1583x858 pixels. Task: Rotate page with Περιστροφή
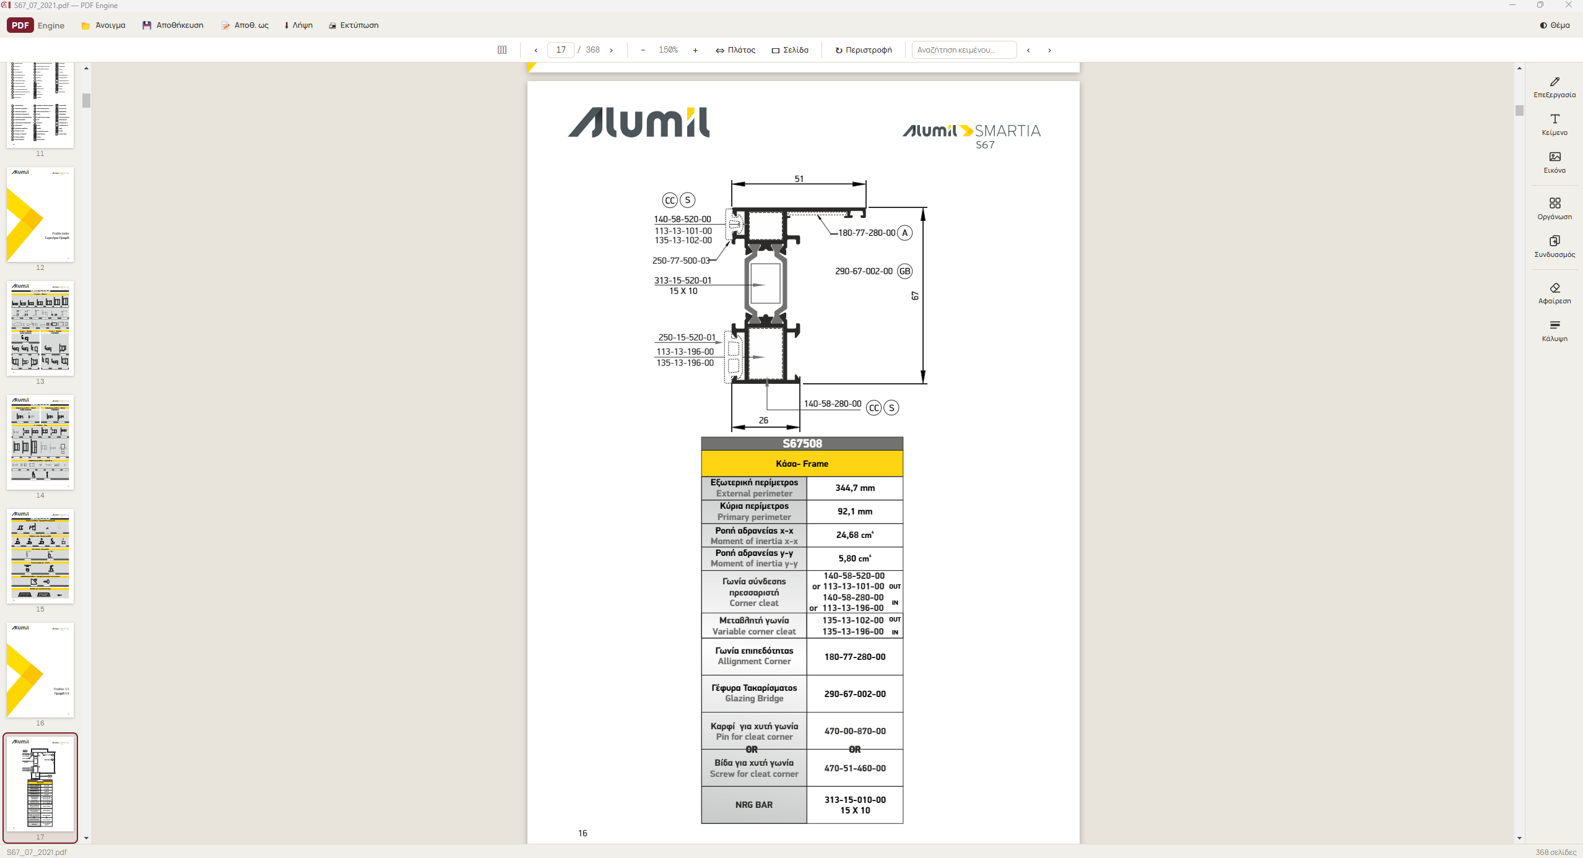863,50
